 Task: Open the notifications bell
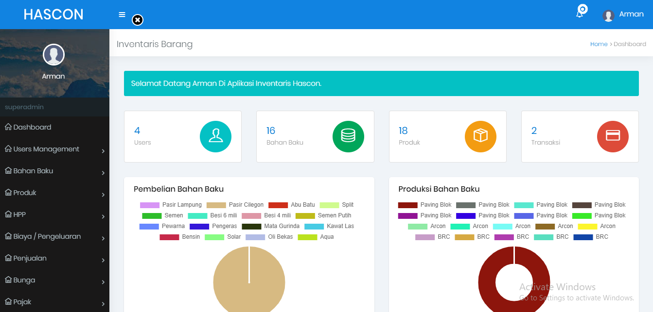580,14
